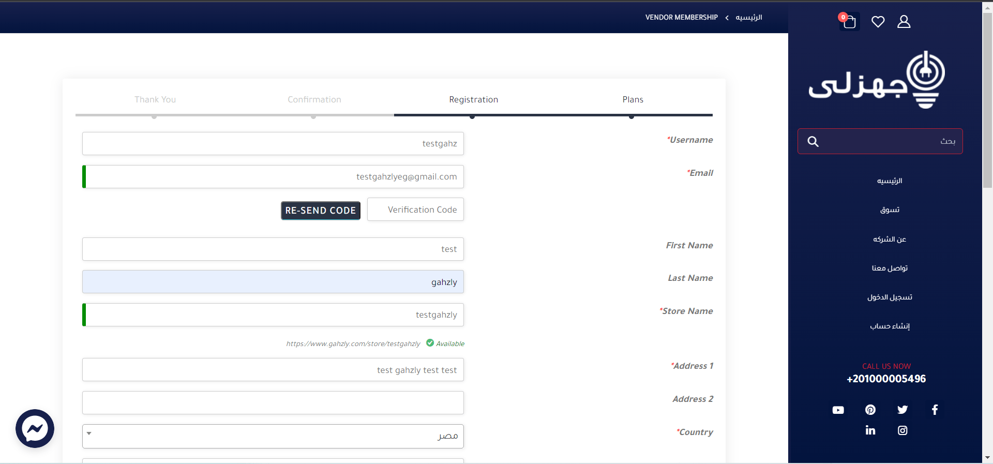The width and height of the screenshot is (993, 464).
Task: Open the wishlist heart icon
Action: pos(878,22)
